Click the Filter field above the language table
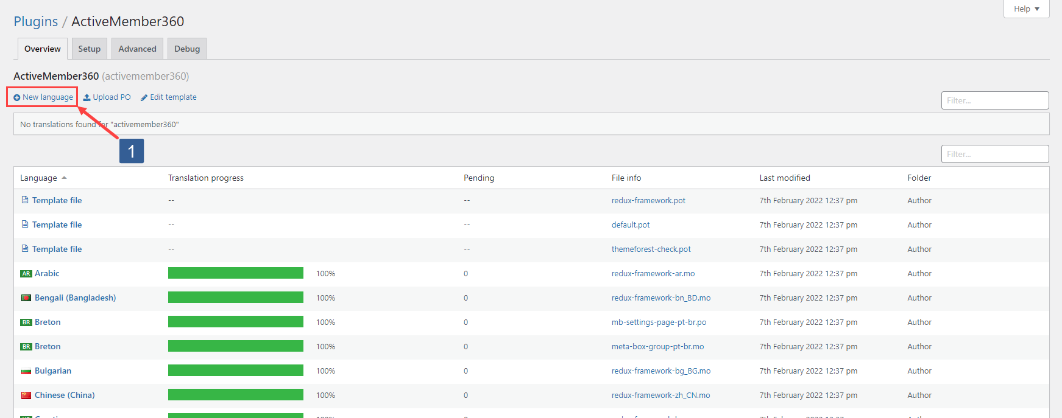The width and height of the screenshot is (1062, 418). point(994,154)
